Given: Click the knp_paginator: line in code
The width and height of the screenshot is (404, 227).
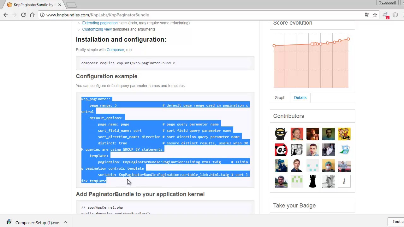Looking at the screenshot, I should click(96, 99).
